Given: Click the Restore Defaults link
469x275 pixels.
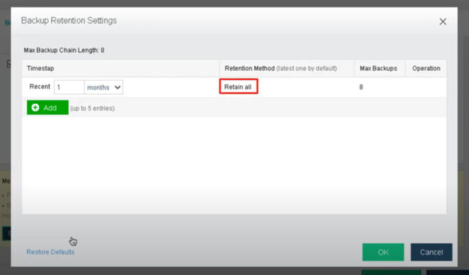Looking at the screenshot, I should (x=50, y=252).
